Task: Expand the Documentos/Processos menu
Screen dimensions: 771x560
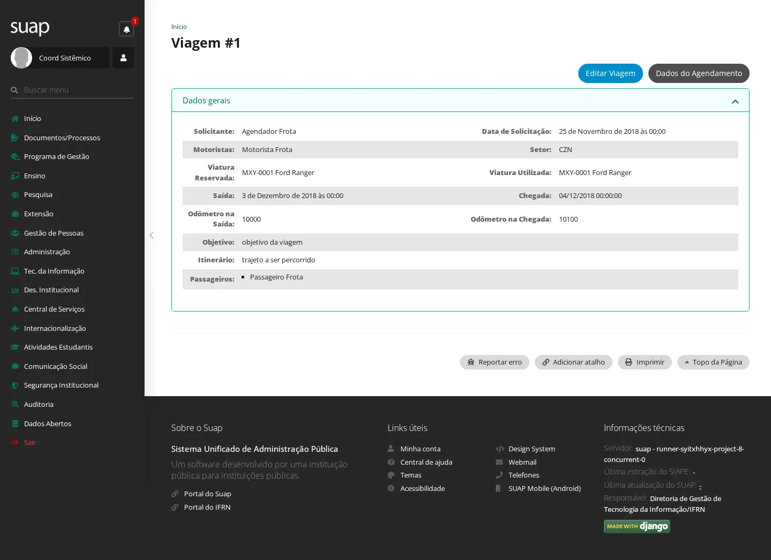Action: tap(72, 138)
